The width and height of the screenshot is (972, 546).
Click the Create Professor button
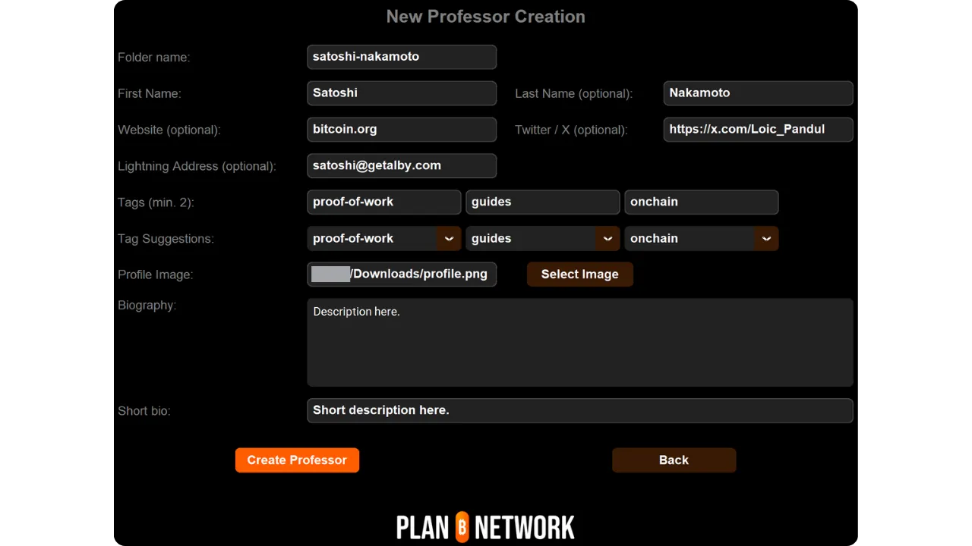point(297,460)
